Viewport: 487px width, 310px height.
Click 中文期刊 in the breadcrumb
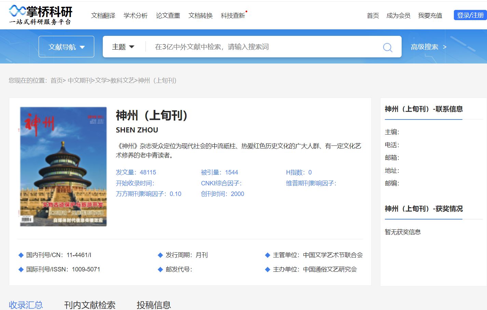click(80, 81)
